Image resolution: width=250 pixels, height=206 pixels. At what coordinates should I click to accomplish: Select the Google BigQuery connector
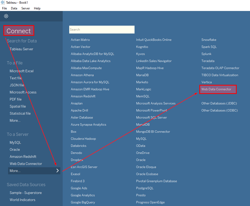(83, 202)
